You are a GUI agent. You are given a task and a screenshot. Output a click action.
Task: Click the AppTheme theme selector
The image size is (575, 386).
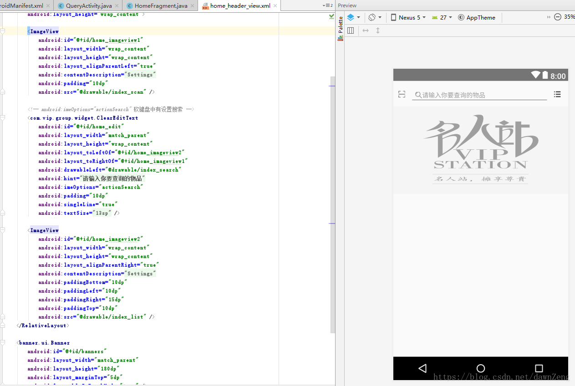tap(477, 17)
